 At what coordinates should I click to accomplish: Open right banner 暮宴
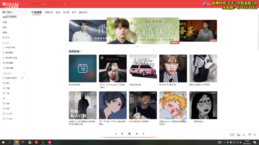198,31
